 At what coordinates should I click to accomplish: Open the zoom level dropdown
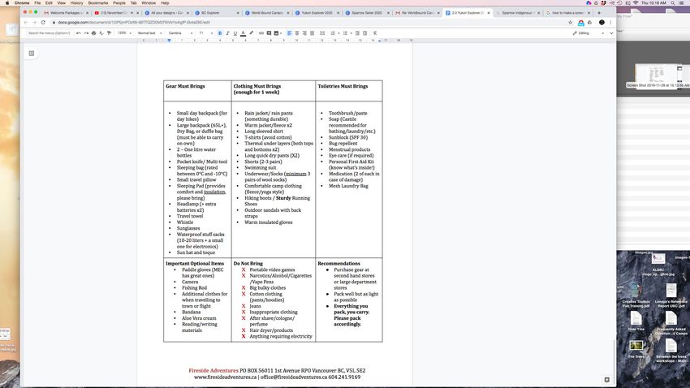124,33
